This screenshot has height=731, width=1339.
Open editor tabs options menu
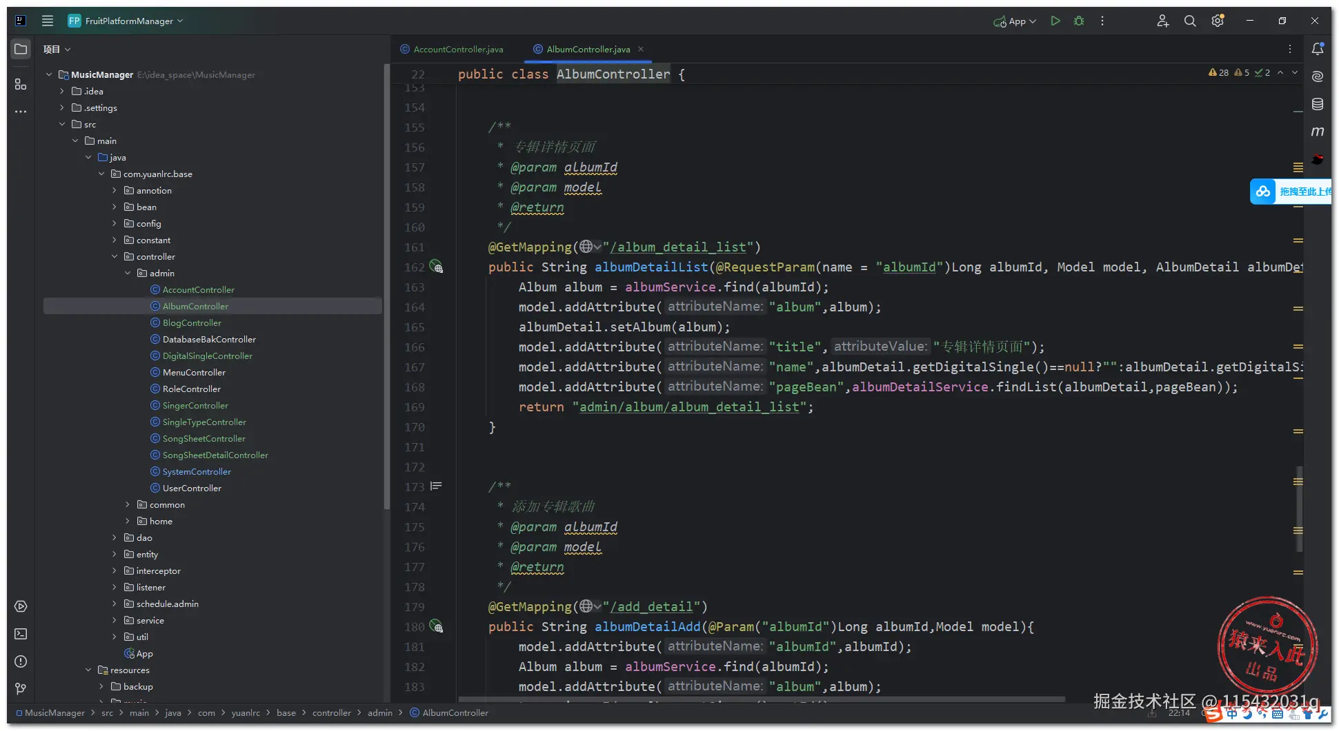(1290, 49)
